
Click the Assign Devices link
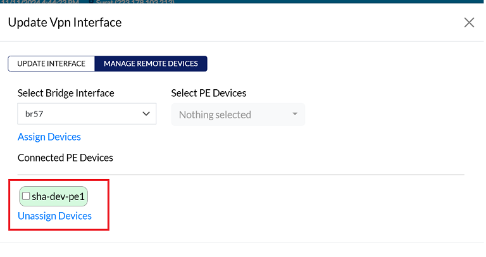coord(49,137)
